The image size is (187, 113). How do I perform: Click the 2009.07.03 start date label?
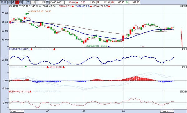[x=17, y=111]
